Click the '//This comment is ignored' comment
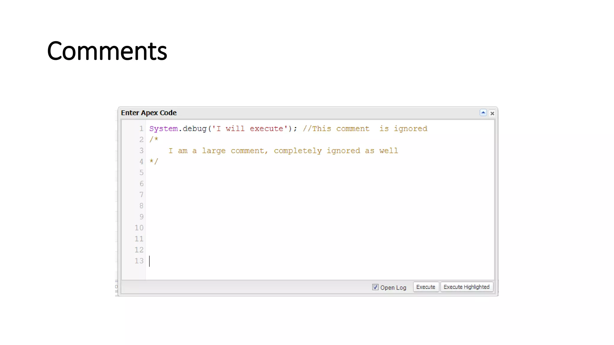 tap(365, 129)
